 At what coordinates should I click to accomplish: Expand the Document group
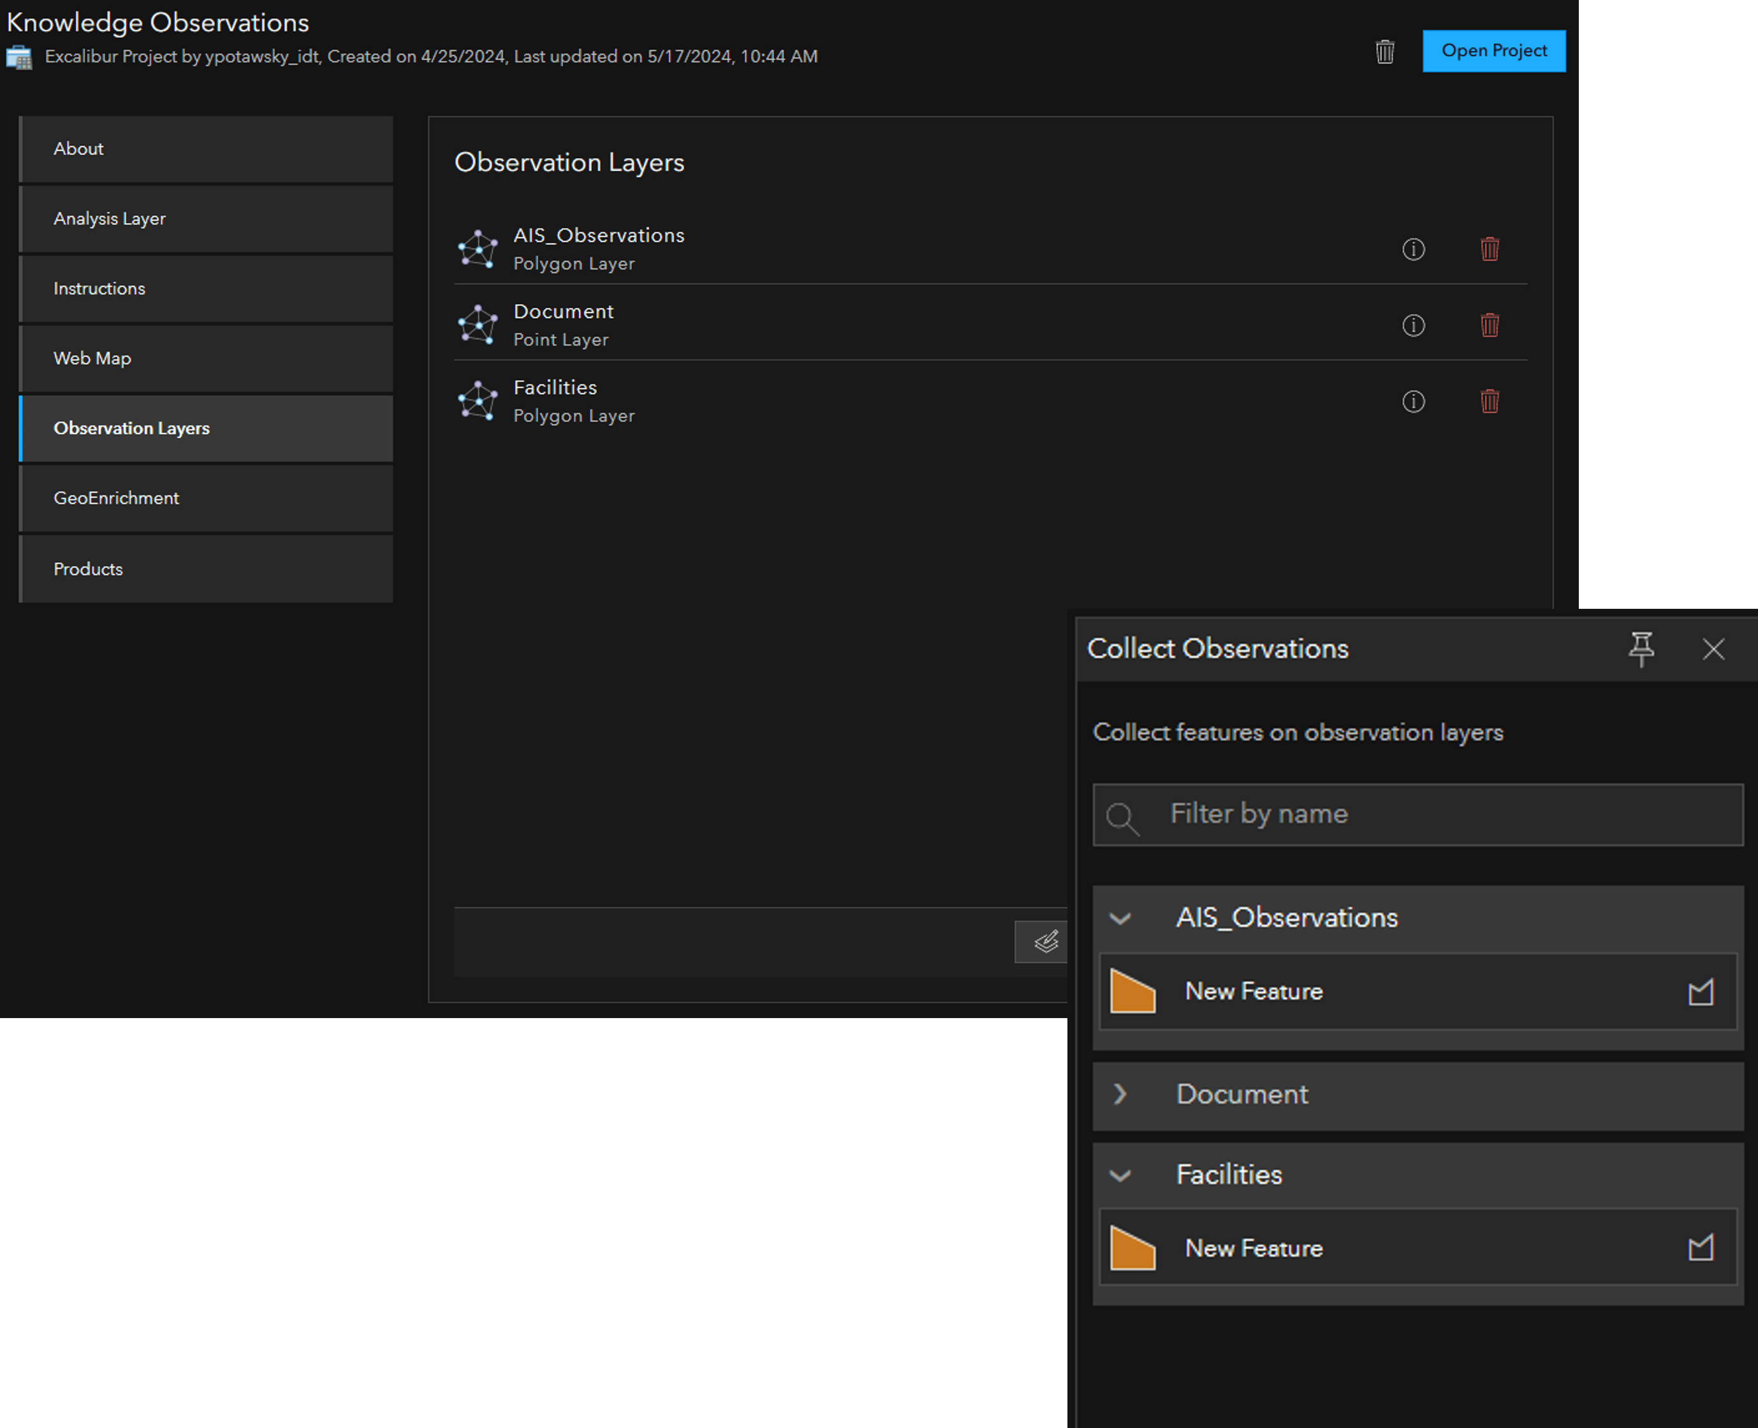(x=1120, y=1094)
